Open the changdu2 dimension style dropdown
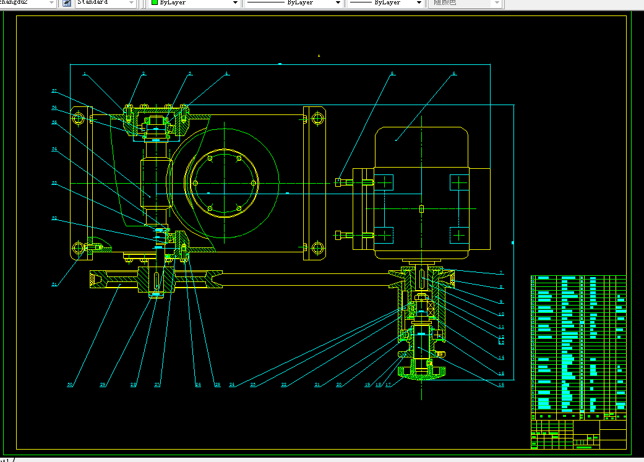The width and height of the screenshot is (644, 462). click(51, 2)
